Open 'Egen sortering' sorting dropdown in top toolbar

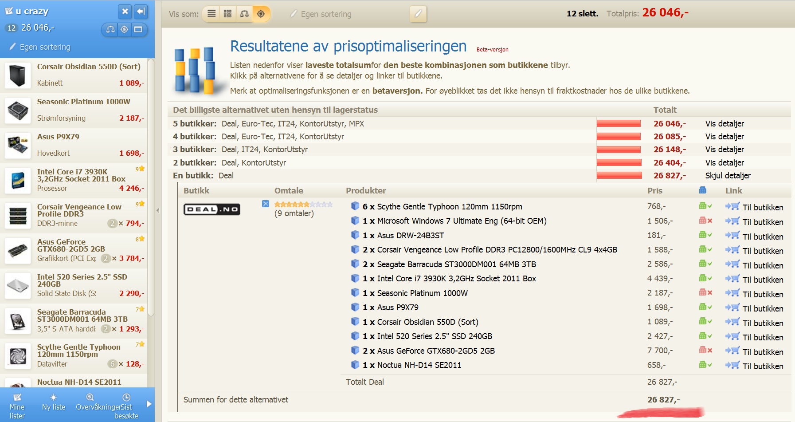click(x=321, y=14)
